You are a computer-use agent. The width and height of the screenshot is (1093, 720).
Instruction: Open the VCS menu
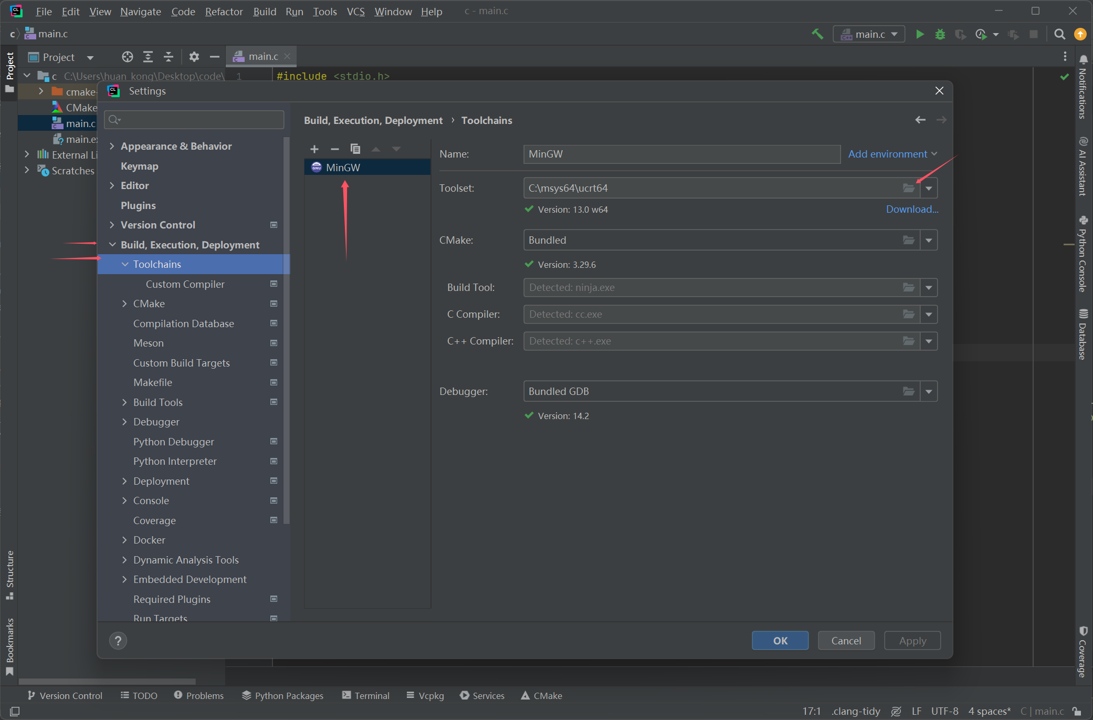click(x=355, y=11)
